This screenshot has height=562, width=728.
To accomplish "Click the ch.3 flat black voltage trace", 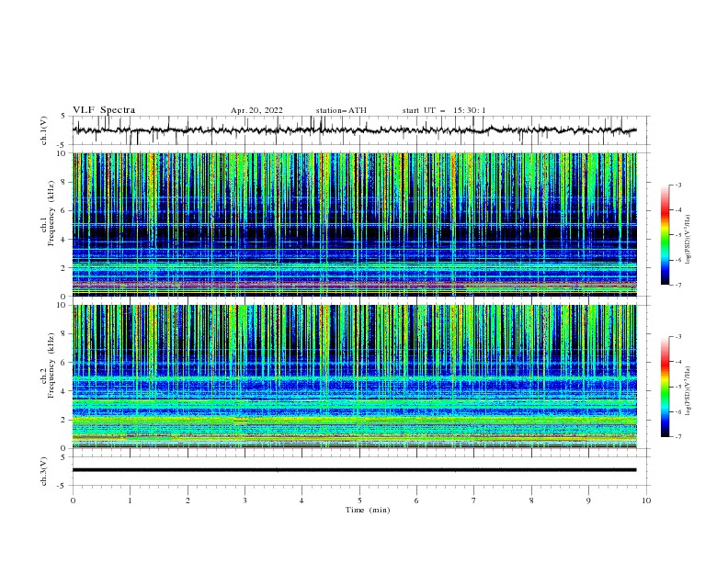I will pyautogui.click(x=354, y=470).
